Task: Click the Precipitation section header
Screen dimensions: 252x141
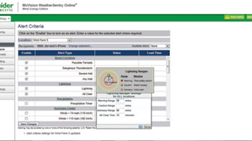Action: coord(65,99)
